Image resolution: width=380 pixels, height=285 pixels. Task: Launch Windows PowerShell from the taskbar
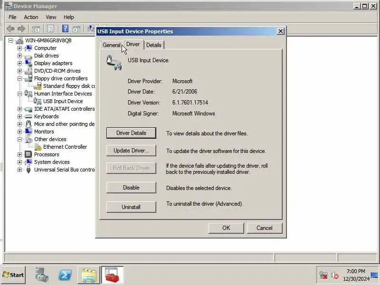tap(66, 275)
